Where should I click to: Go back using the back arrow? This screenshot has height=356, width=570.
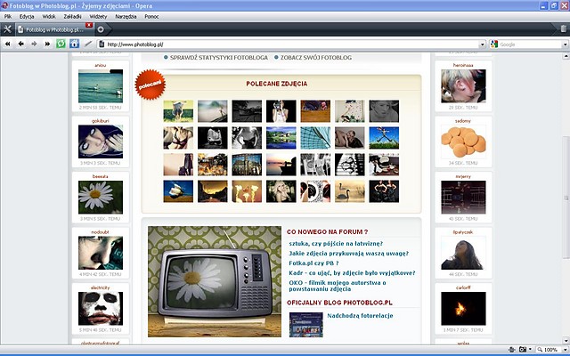20,44
